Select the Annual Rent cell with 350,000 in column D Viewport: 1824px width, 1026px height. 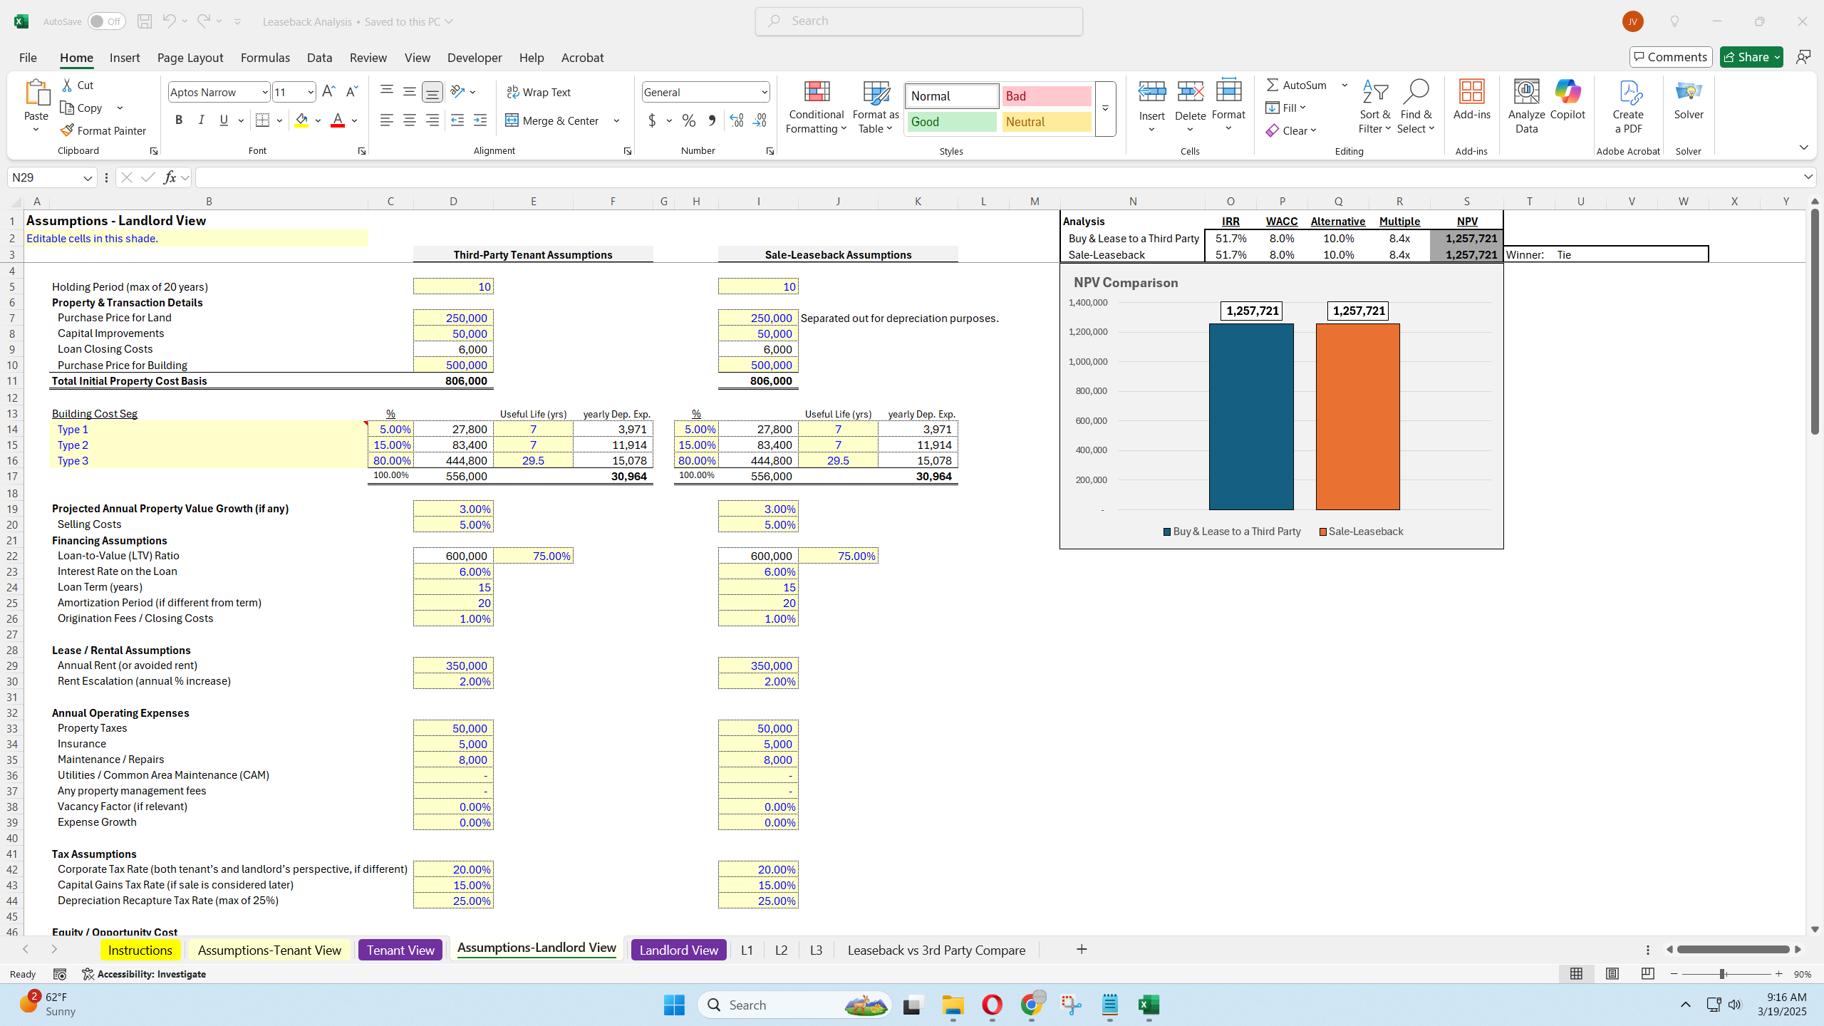[x=453, y=665]
